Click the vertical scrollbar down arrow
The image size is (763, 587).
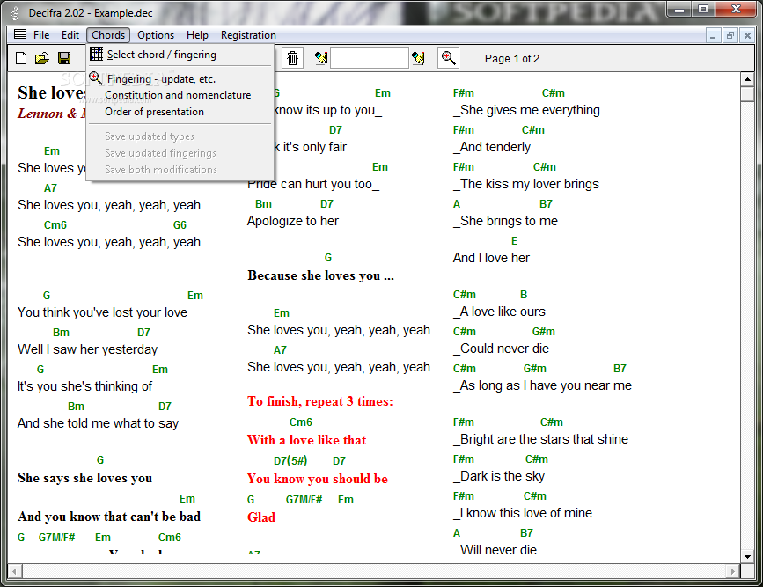click(747, 556)
